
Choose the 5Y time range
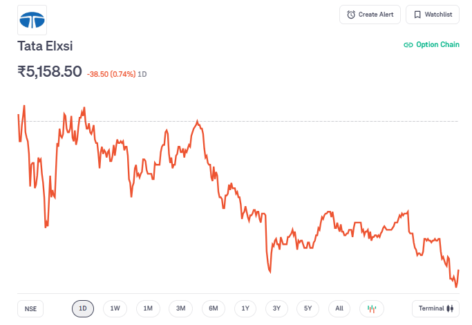[x=308, y=308]
